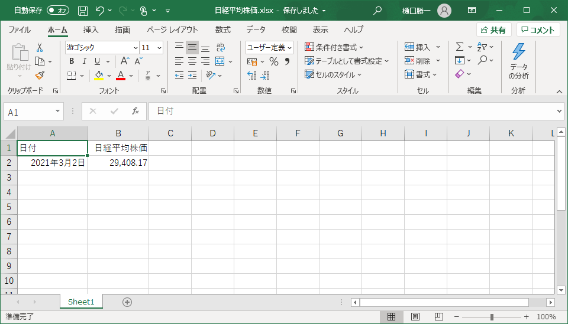
Task: Switch to the 数式 tab
Action: [223, 30]
